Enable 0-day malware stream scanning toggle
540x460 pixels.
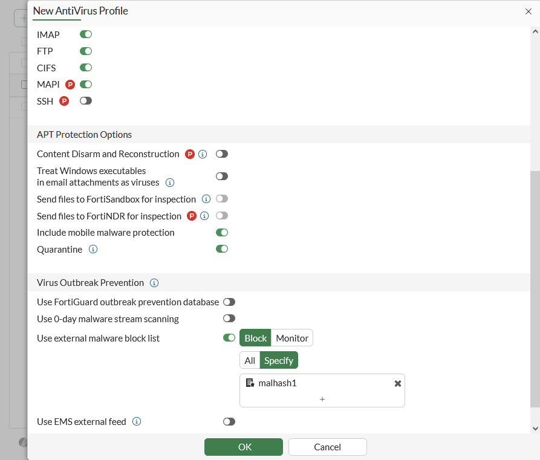tap(229, 319)
